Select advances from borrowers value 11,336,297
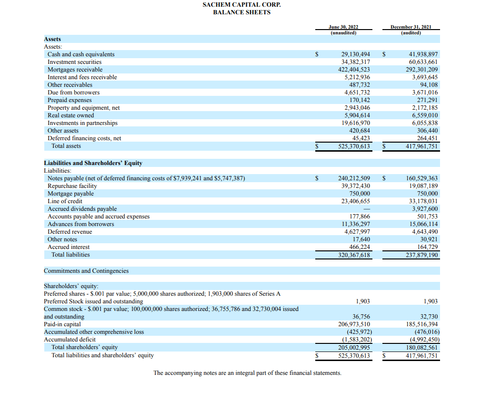 point(356,224)
